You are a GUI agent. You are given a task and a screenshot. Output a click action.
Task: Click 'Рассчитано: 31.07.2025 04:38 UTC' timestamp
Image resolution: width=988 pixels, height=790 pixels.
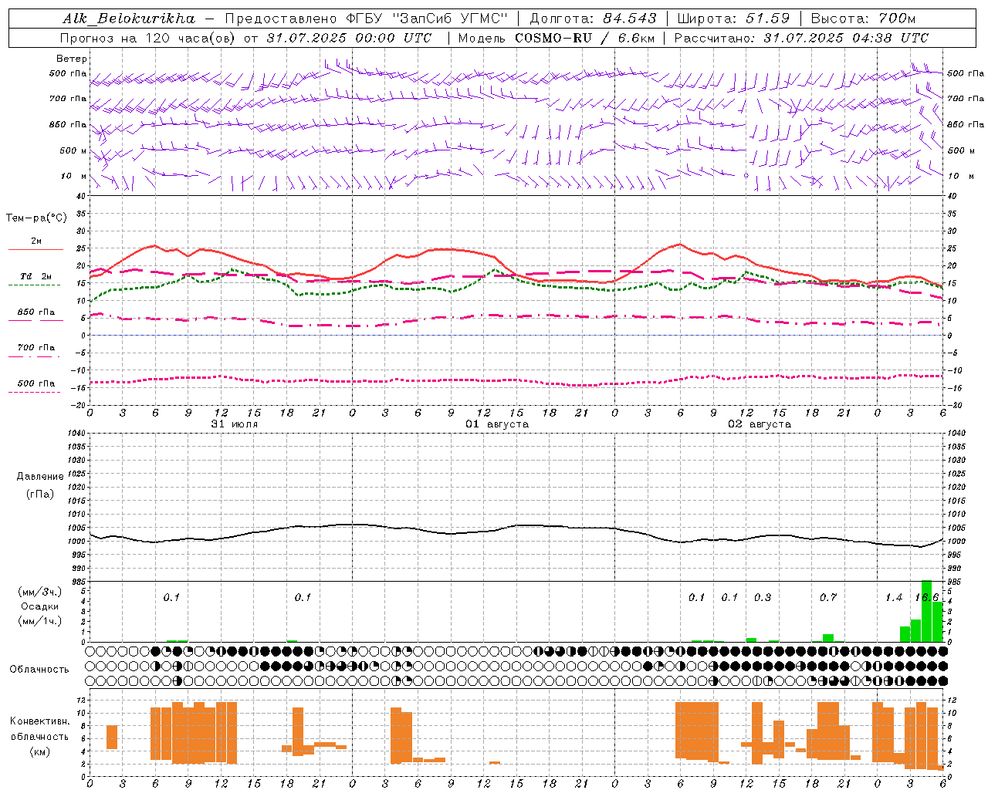(801, 37)
